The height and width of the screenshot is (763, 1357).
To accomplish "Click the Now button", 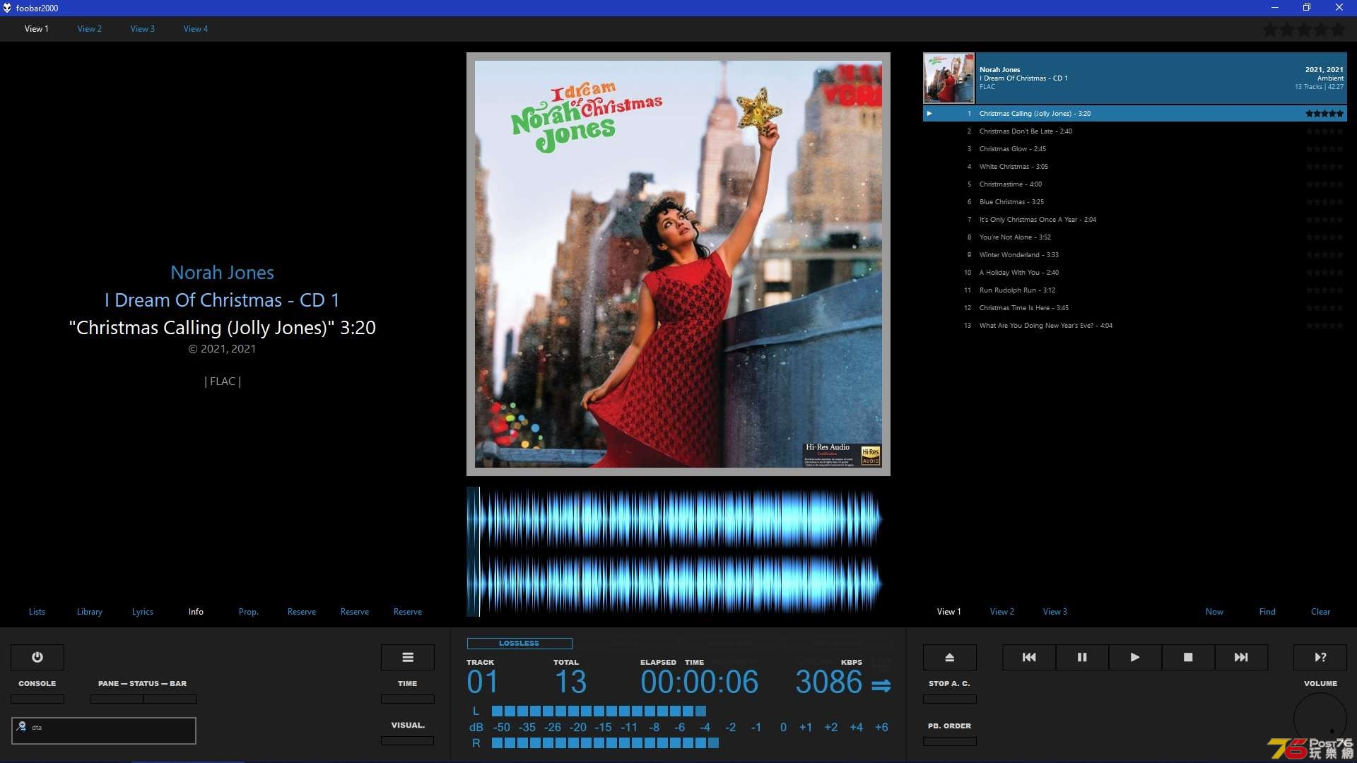I will pos(1214,612).
